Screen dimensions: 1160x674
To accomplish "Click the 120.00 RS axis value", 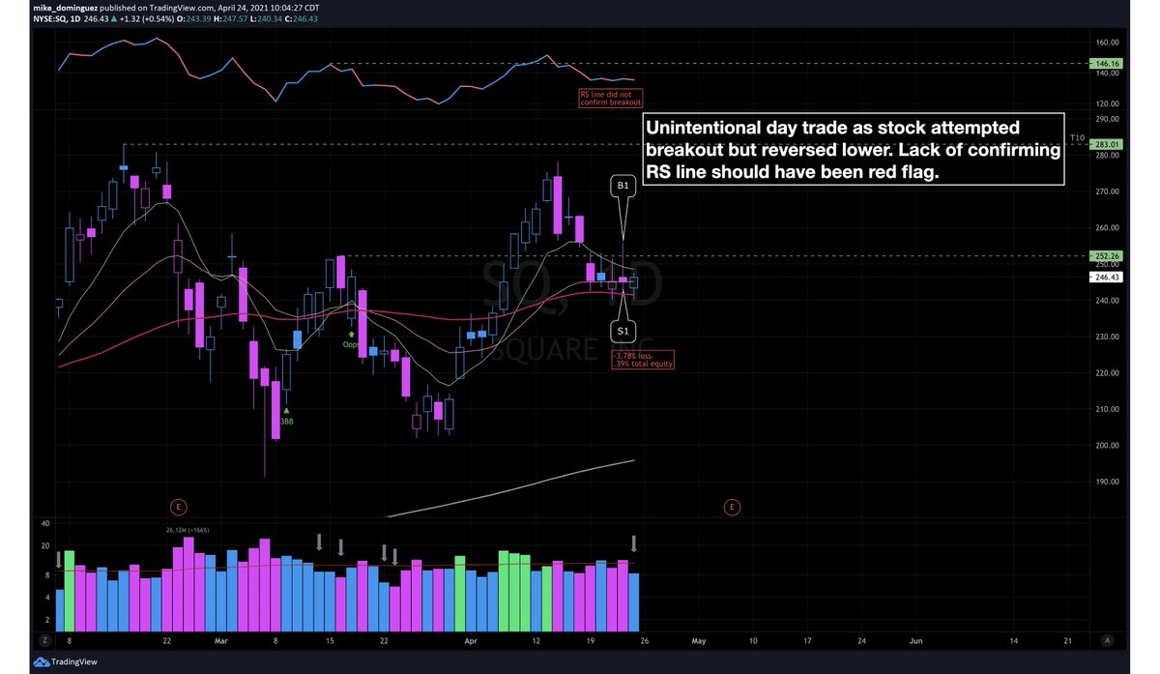I will pos(1108,103).
